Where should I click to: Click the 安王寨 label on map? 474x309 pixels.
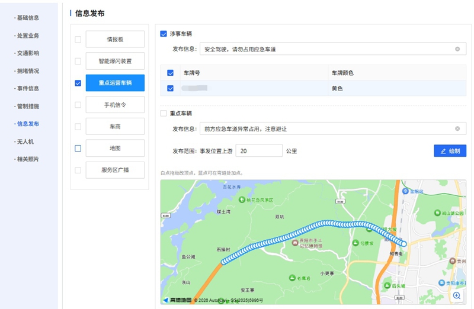[x=248, y=290]
